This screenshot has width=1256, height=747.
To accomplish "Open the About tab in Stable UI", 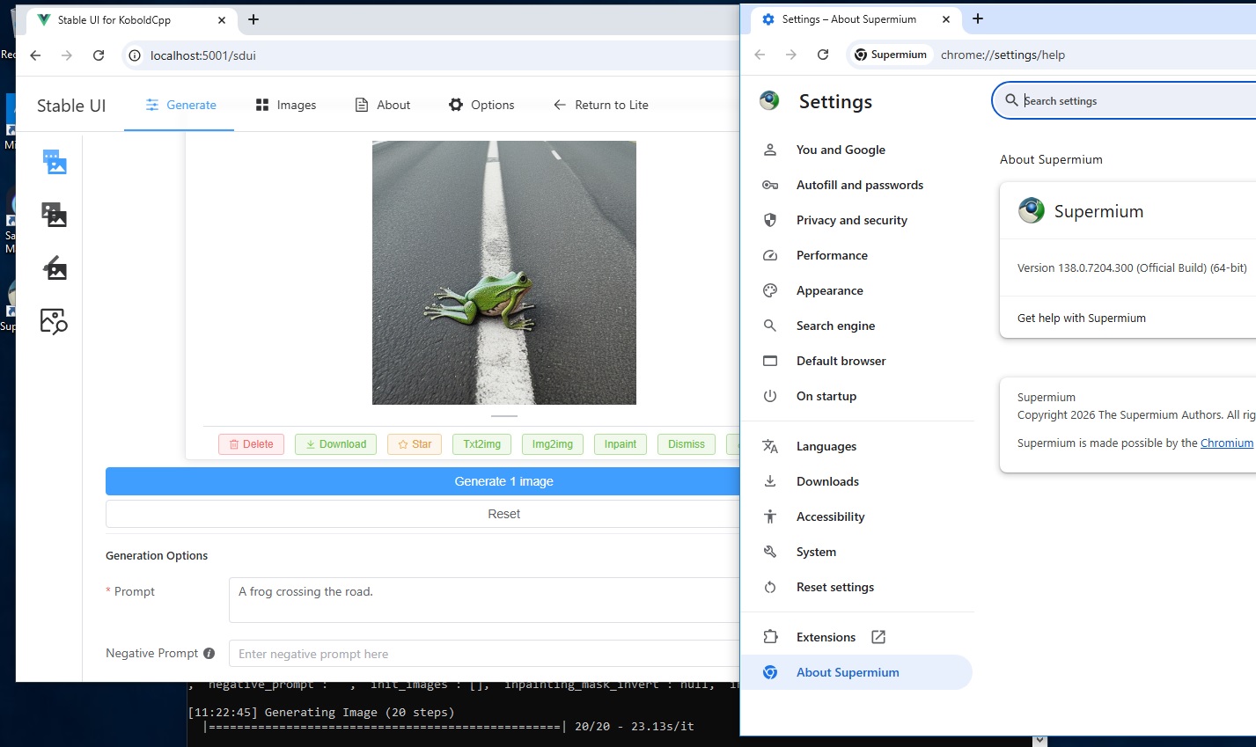I will [x=383, y=105].
